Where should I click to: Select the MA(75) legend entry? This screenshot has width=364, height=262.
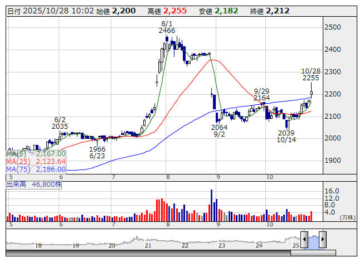(x=36, y=169)
